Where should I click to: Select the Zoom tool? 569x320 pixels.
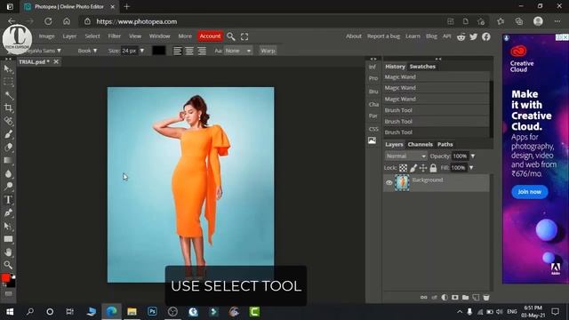pyautogui.click(x=8, y=265)
